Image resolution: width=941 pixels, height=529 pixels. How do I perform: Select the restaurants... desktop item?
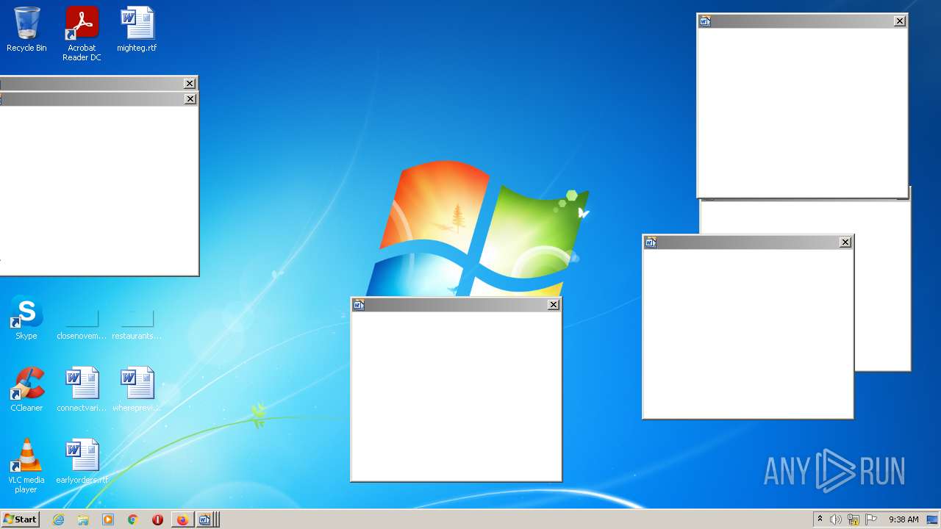[137, 325]
